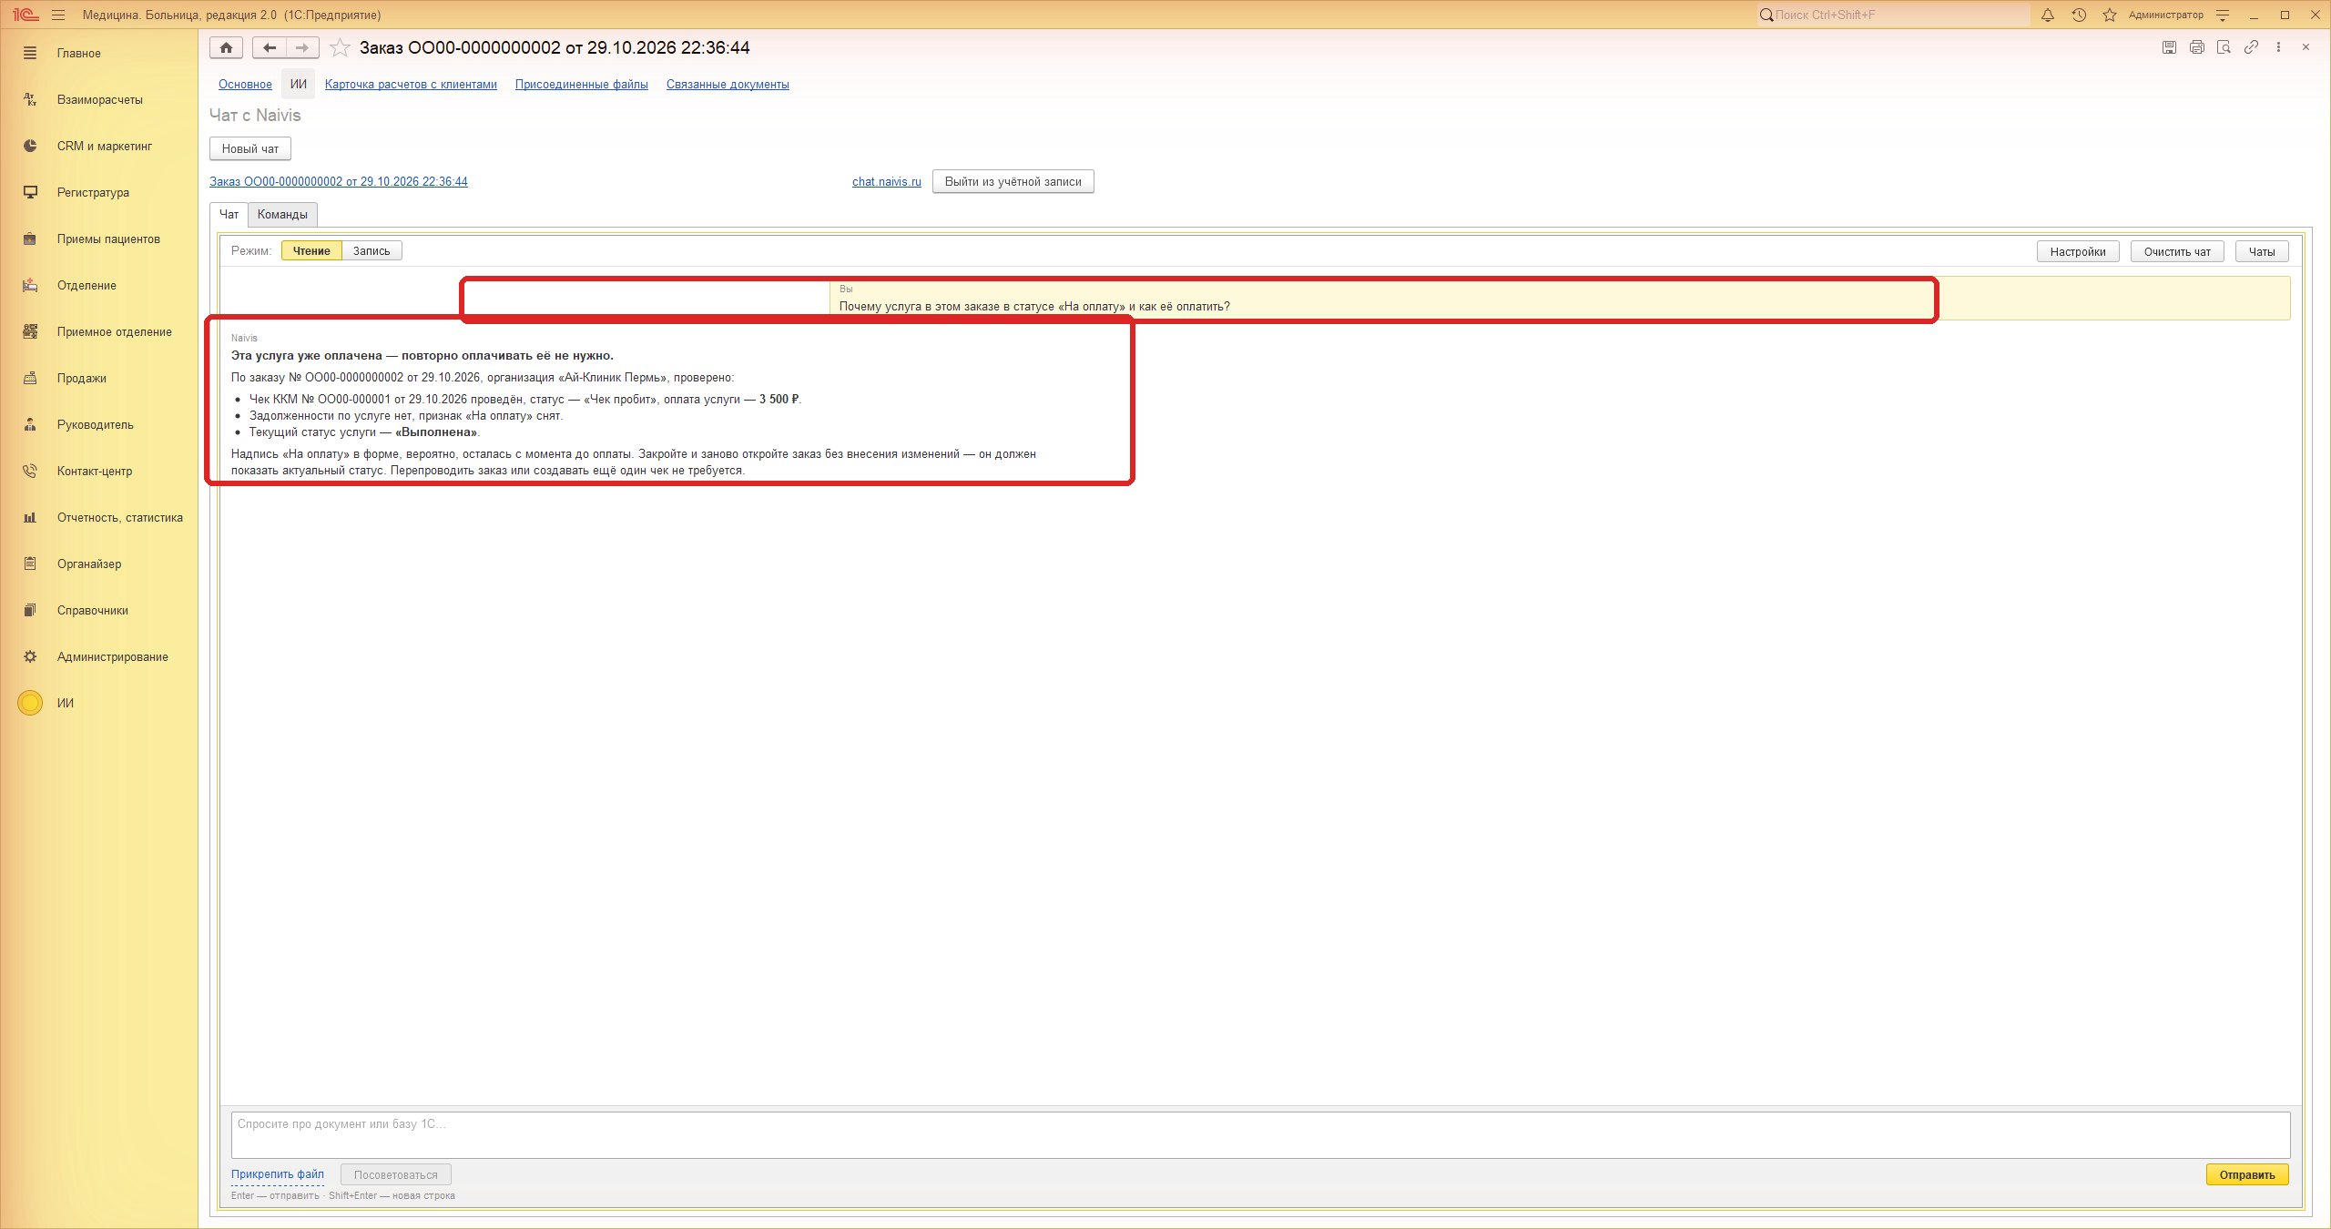
Task: Open notifications bell icon
Action: click(2048, 15)
